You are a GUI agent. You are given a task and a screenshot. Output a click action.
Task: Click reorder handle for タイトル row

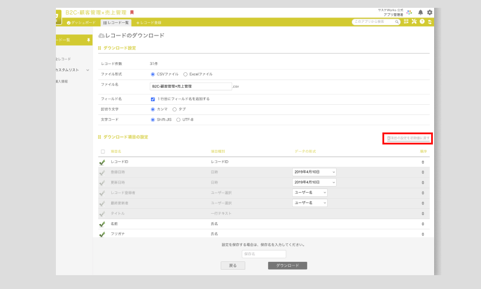(x=423, y=214)
